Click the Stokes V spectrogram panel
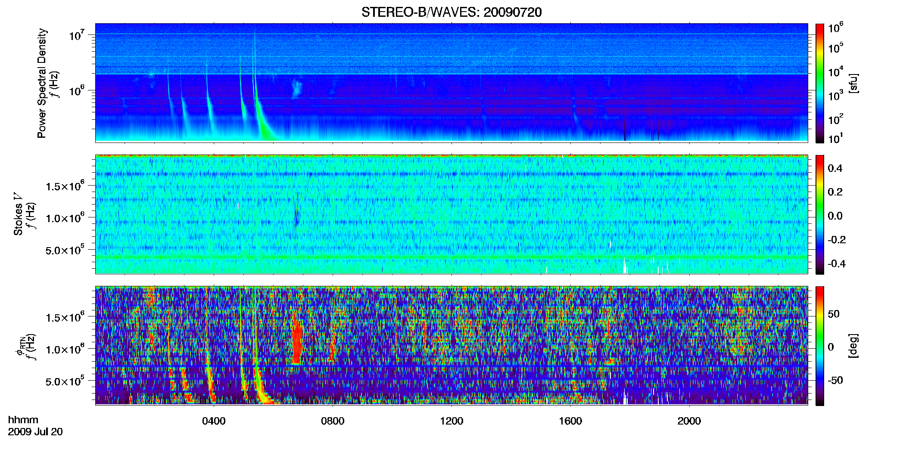Screen dimensions: 903x465 click(451, 214)
